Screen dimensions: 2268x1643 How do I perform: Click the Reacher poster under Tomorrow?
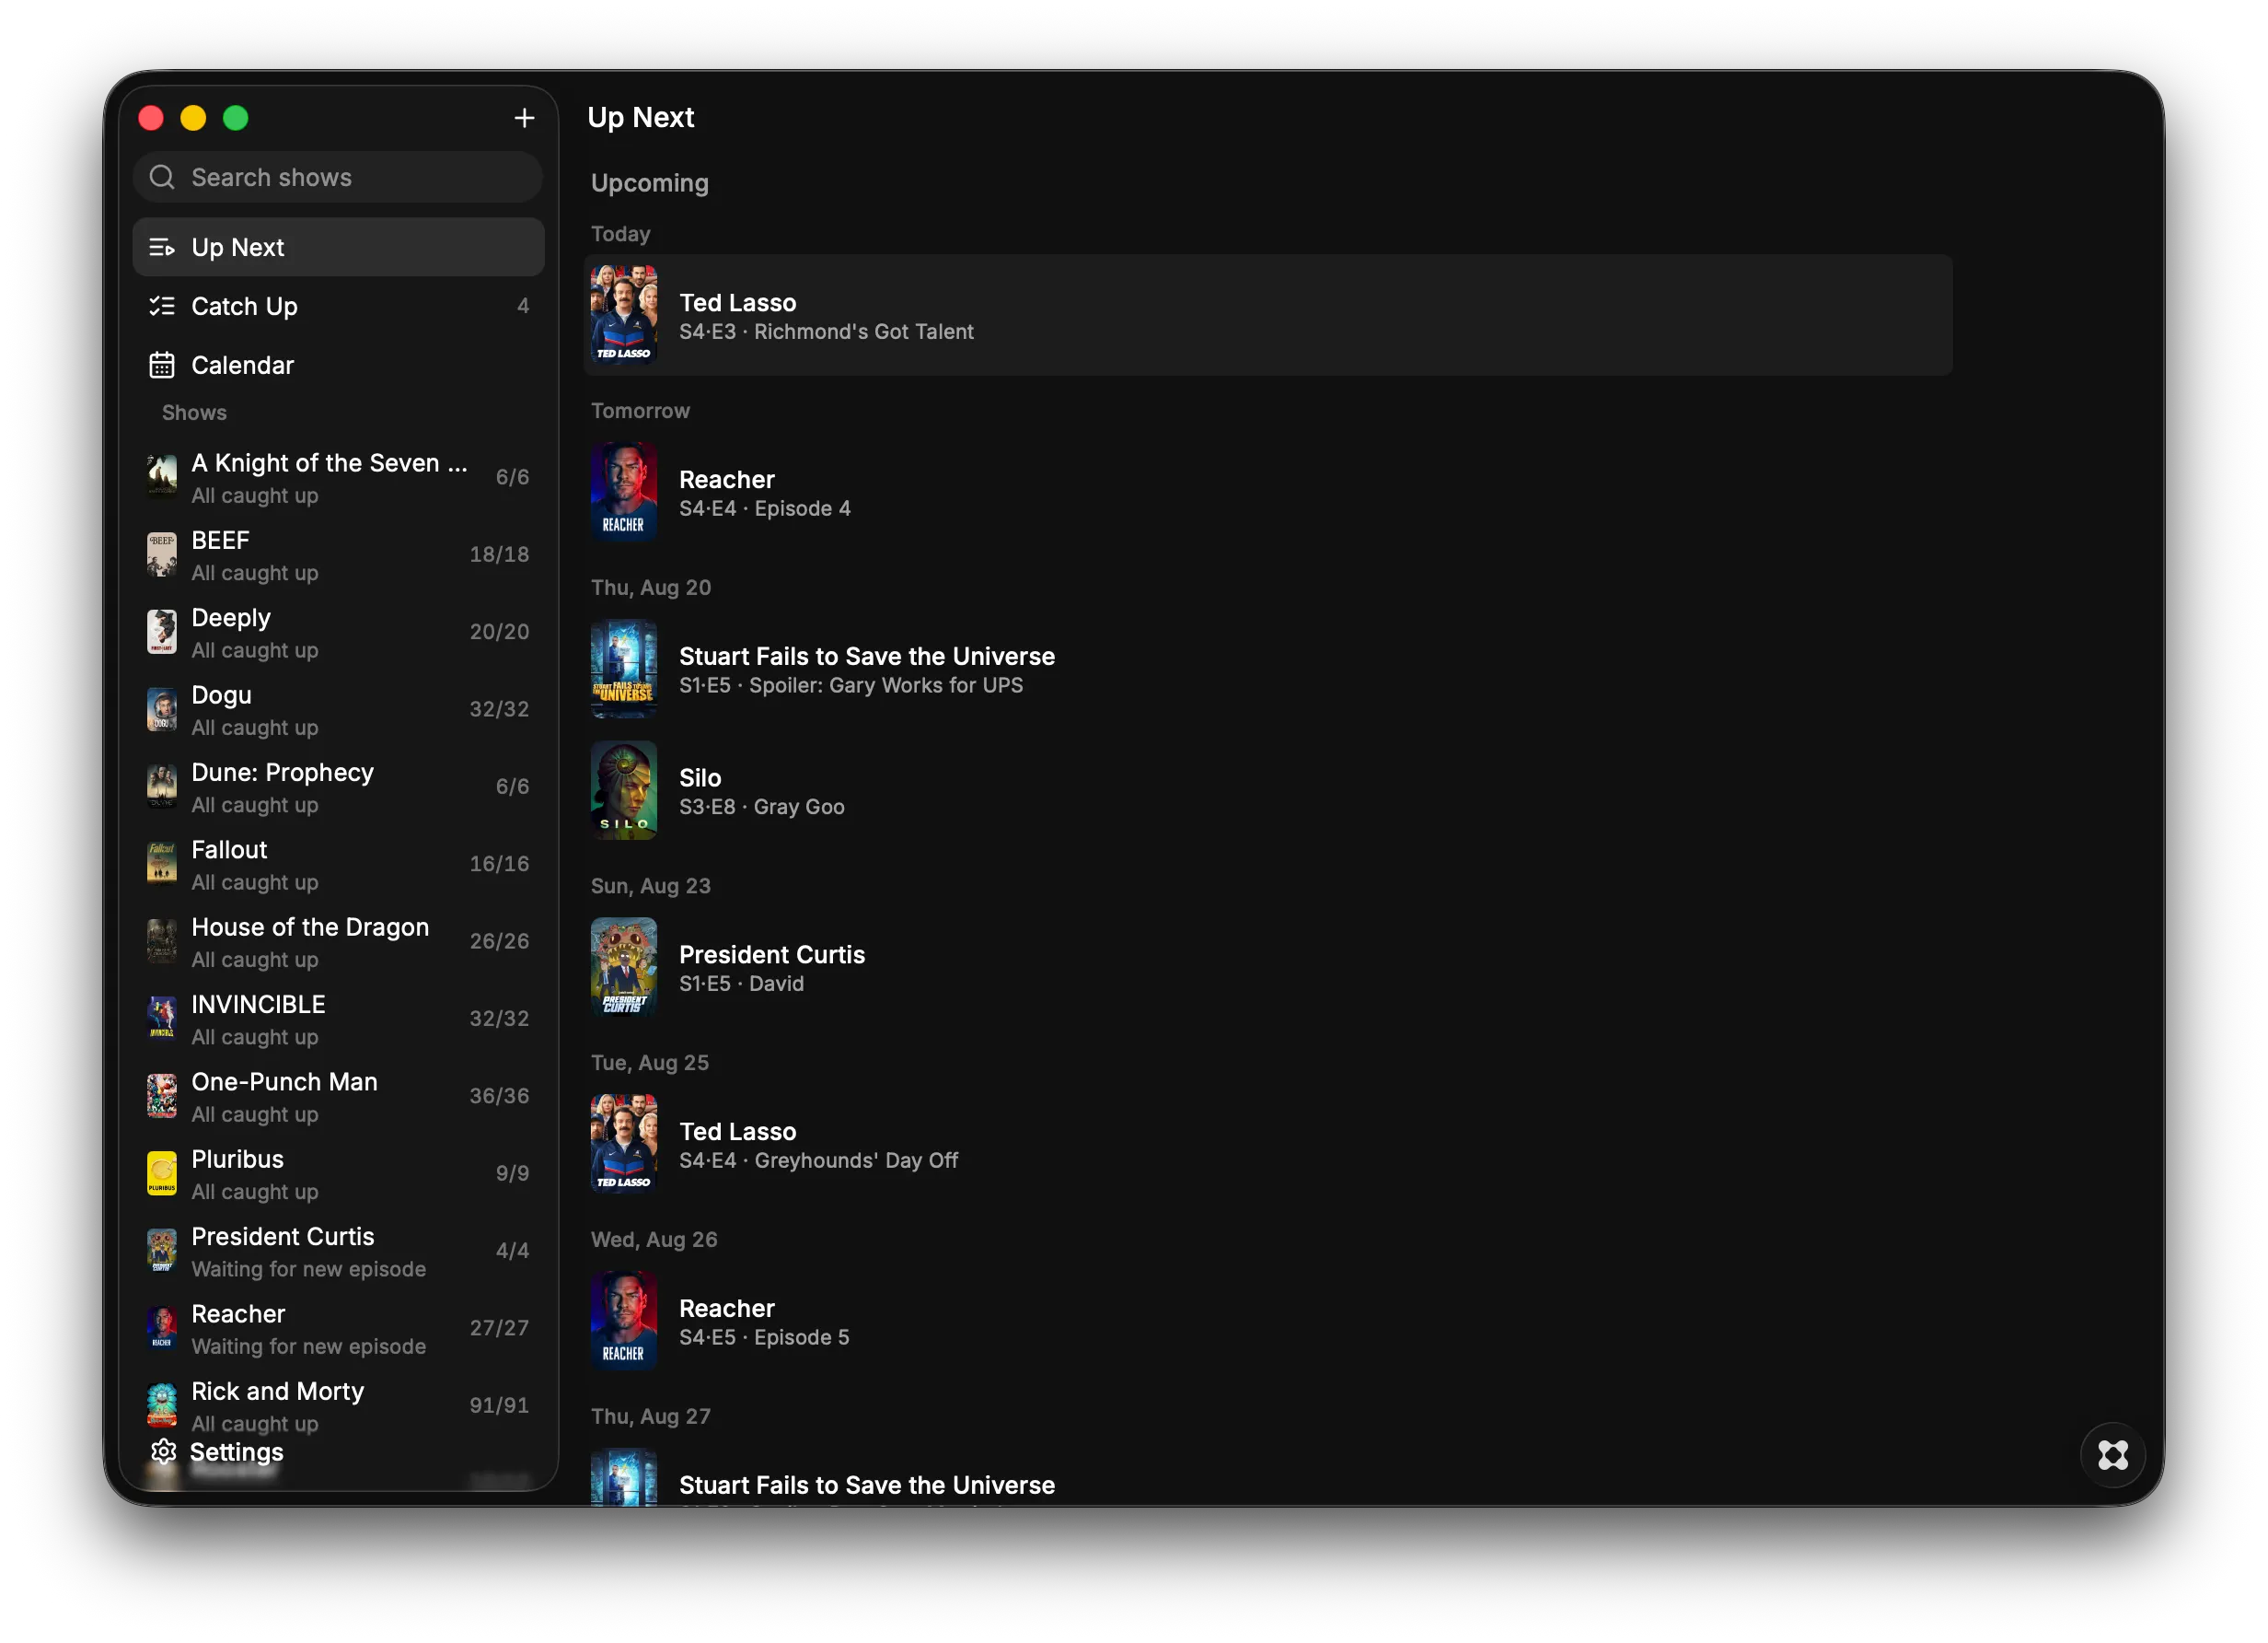click(x=624, y=493)
